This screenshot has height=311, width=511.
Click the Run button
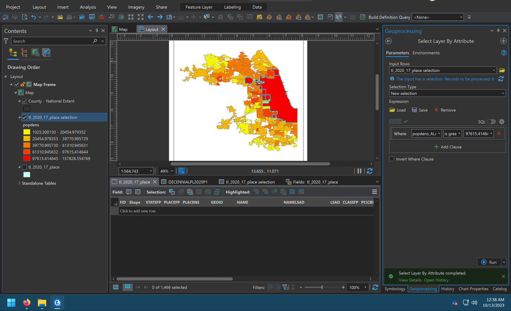click(x=488, y=262)
